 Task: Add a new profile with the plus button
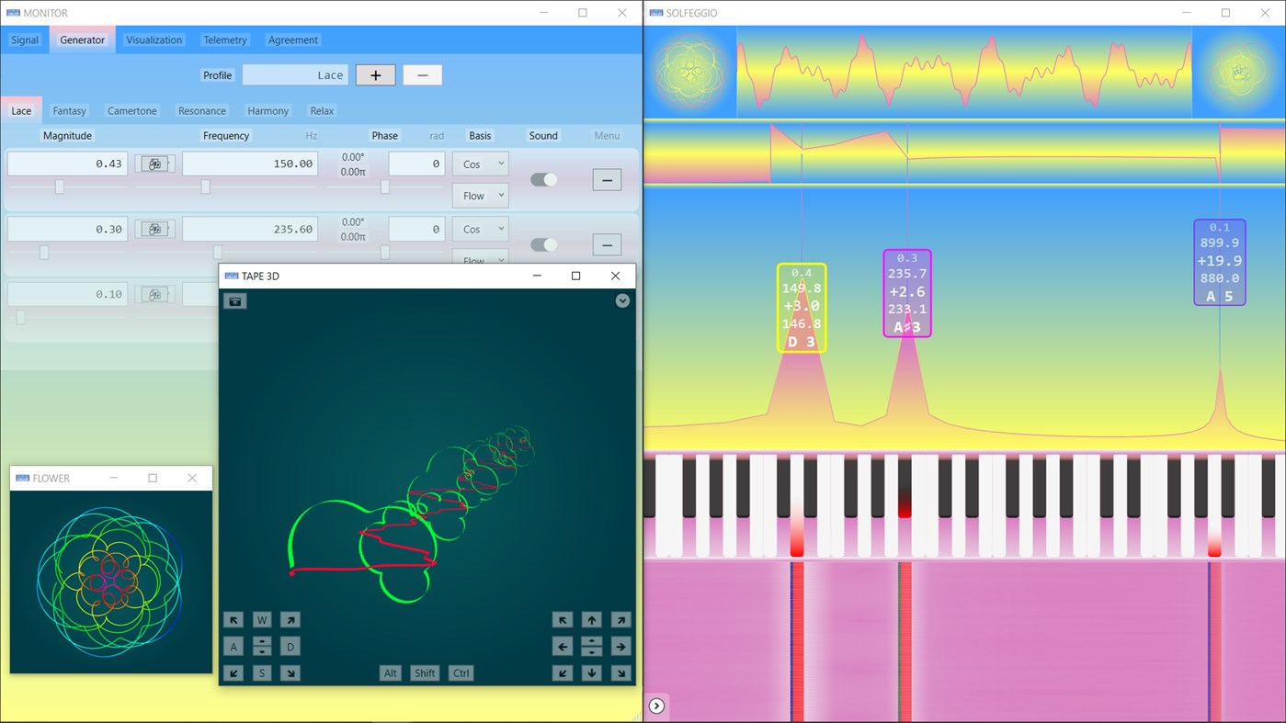click(375, 74)
